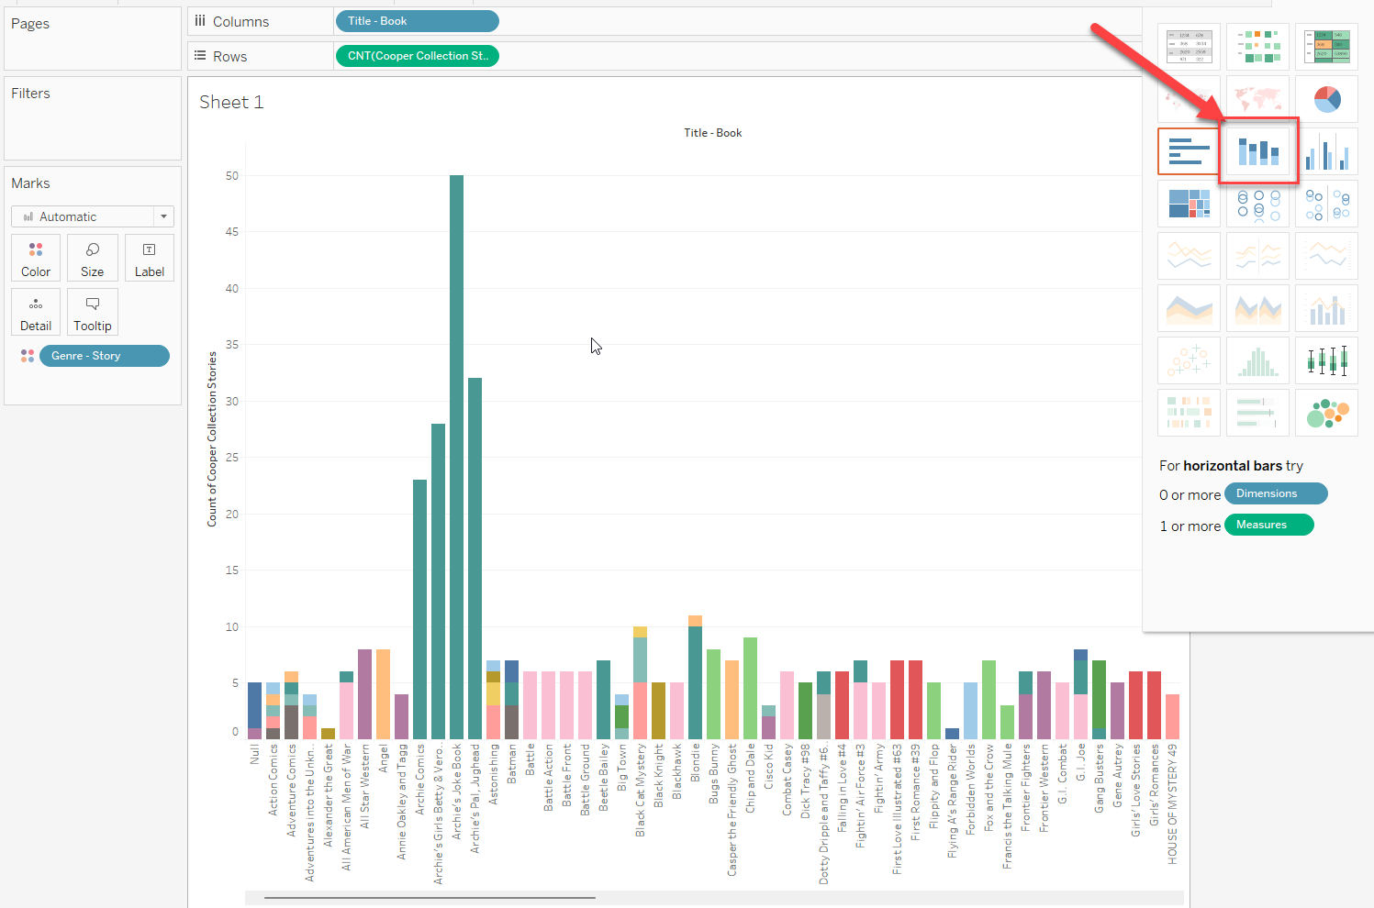Click the Tooltip marks button
Image resolution: width=1374 pixels, height=908 pixels.
(x=92, y=312)
